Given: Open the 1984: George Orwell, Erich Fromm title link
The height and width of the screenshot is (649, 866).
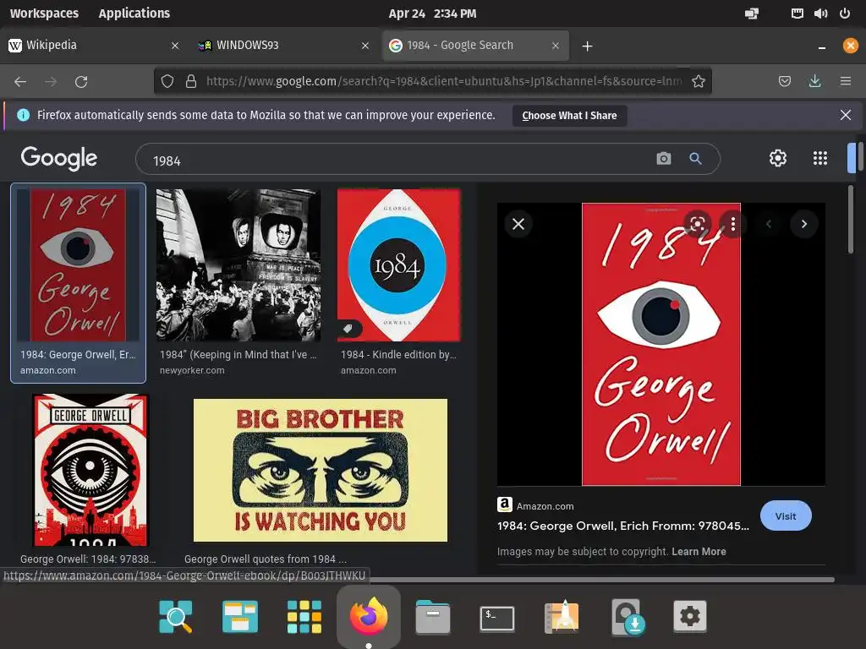Looking at the screenshot, I should click(623, 526).
